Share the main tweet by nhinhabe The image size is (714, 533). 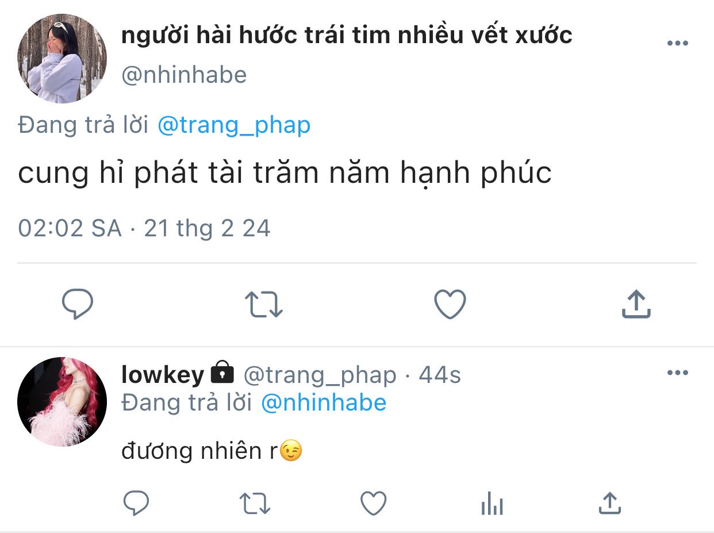(x=636, y=304)
